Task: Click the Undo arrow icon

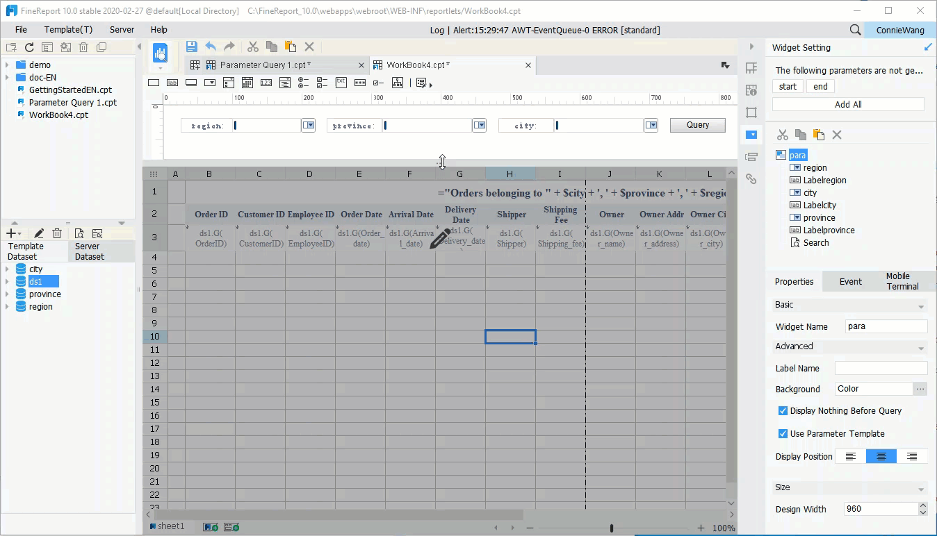Action: click(x=211, y=47)
